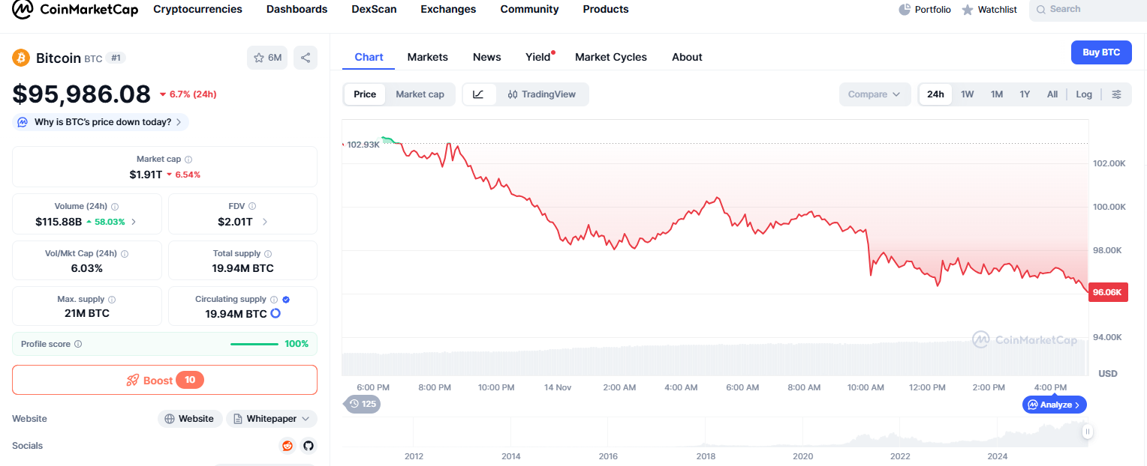Image resolution: width=1147 pixels, height=466 pixels.
Task: Select the line chart view icon
Action: tap(480, 94)
